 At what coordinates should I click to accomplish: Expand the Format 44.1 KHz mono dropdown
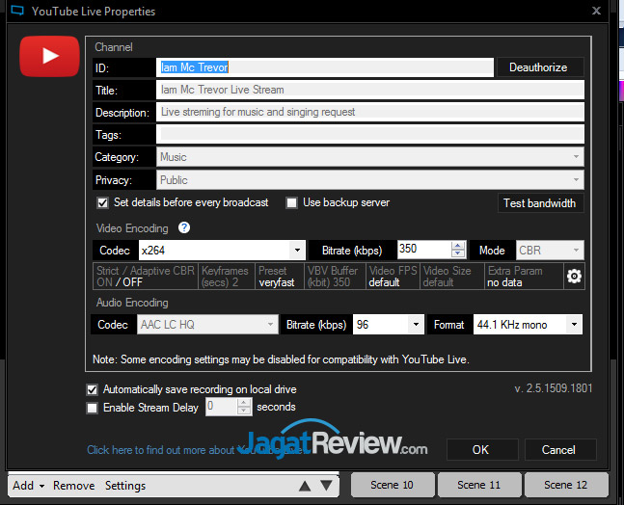click(x=574, y=325)
